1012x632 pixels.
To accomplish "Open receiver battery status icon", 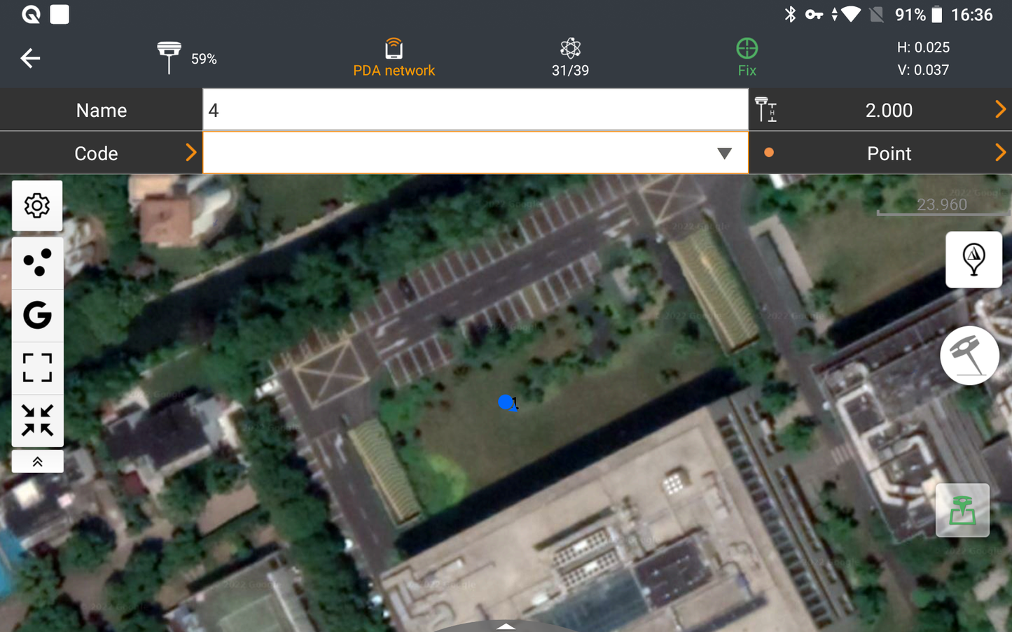I will 169,57.
